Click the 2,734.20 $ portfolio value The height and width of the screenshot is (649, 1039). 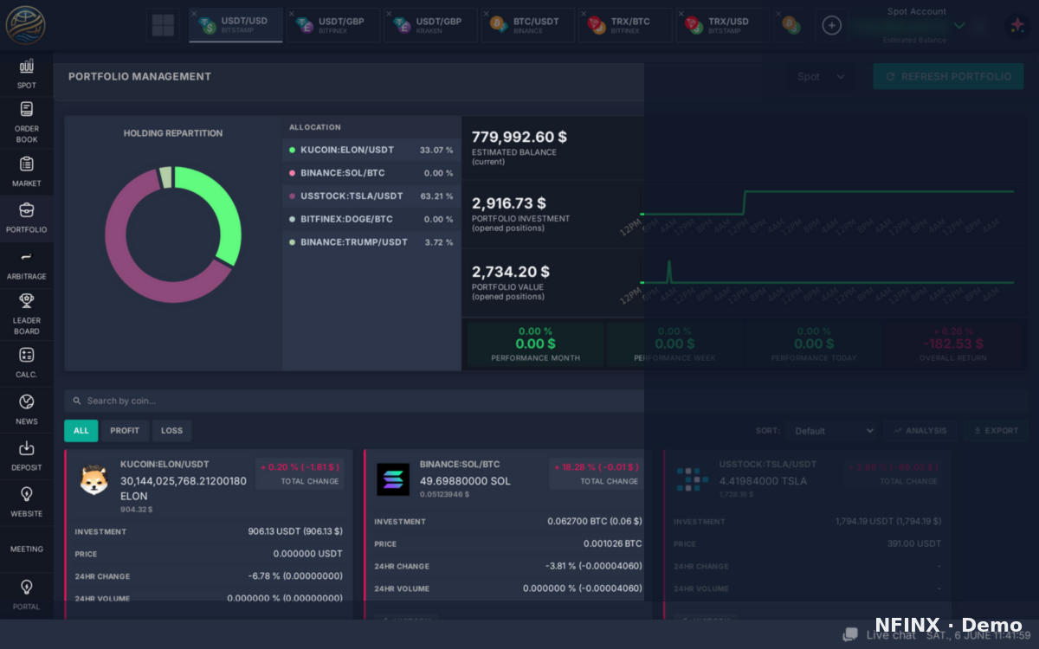(x=511, y=272)
